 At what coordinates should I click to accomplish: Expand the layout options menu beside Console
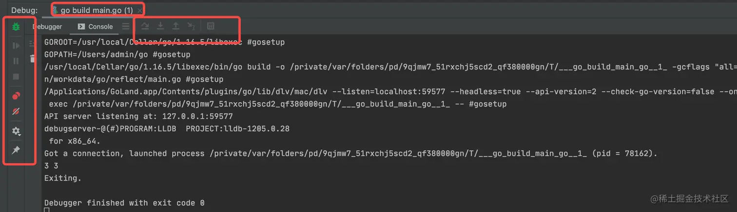(x=126, y=27)
